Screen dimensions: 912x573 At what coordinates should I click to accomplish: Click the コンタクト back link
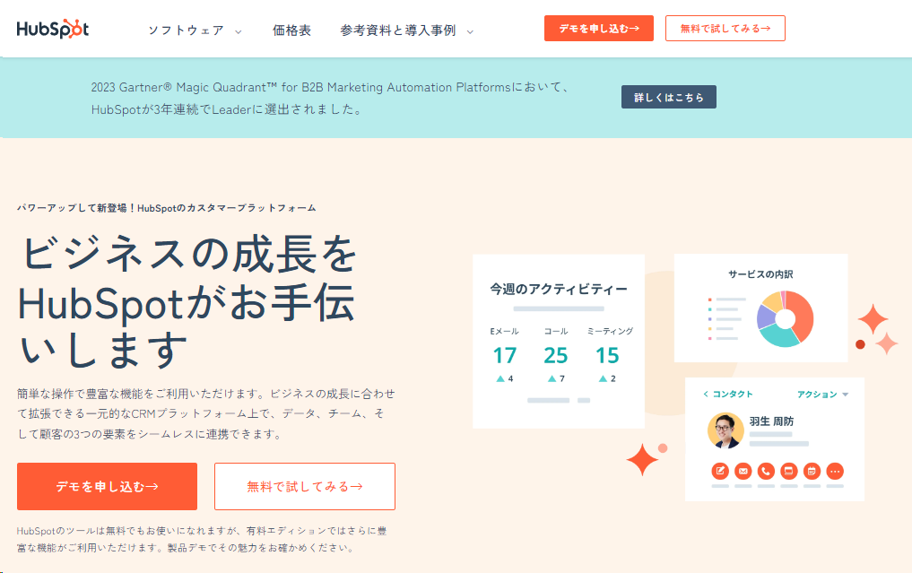click(727, 394)
